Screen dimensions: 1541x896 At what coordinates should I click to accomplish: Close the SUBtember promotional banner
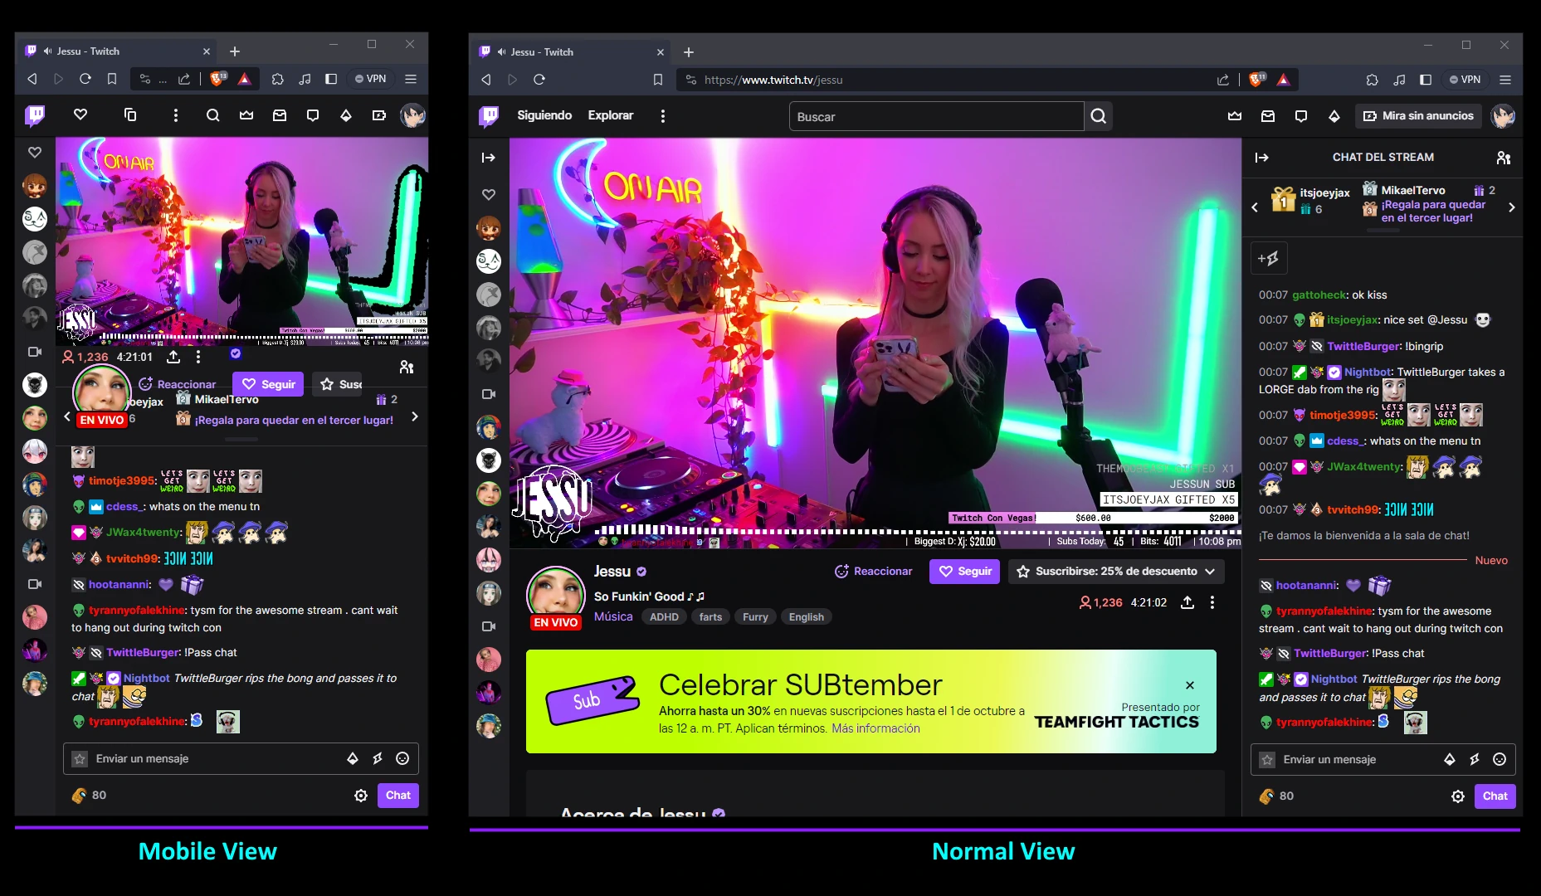tap(1190, 685)
